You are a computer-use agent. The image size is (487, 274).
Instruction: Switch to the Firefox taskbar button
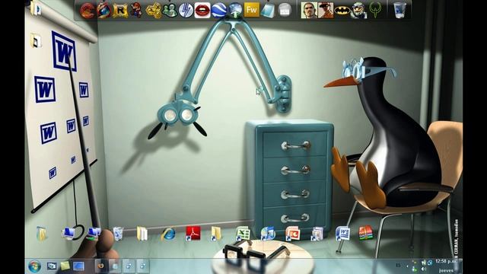pyautogui.click(x=101, y=266)
